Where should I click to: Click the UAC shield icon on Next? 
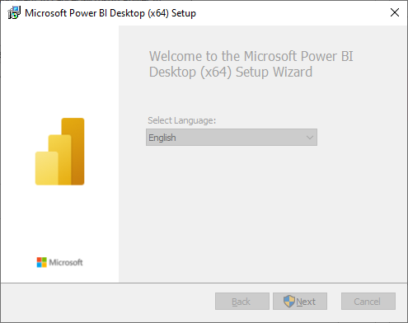pos(289,302)
